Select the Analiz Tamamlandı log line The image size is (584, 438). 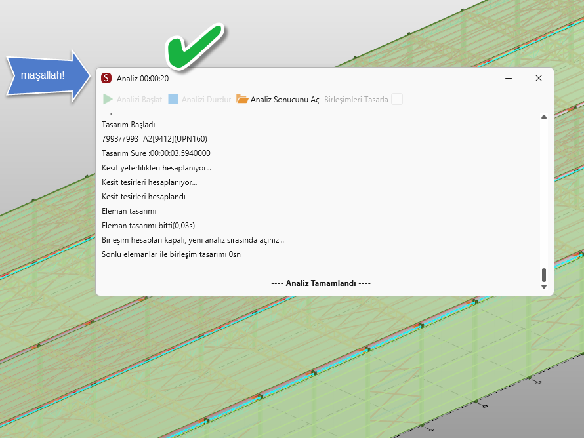[321, 283]
